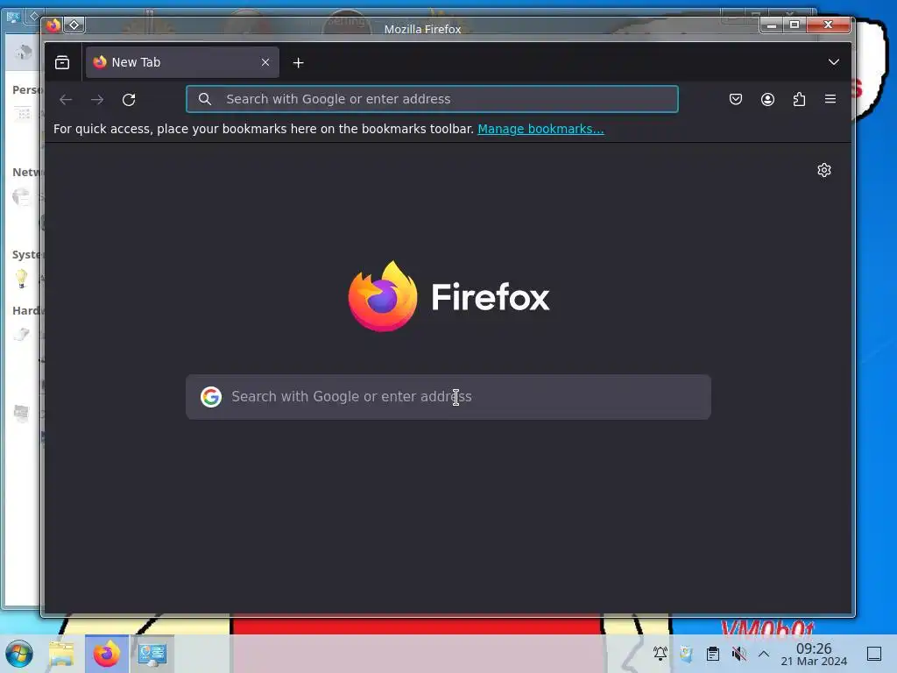Focus the address bar search field

(433, 99)
